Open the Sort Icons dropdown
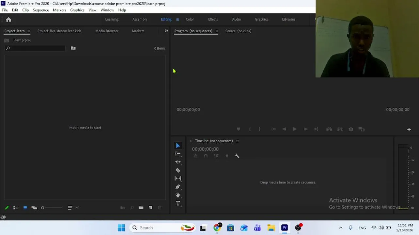This screenshot has width=419, height=235. [x=73, y=208]
